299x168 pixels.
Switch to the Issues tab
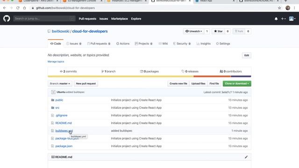tap(74, 43)
